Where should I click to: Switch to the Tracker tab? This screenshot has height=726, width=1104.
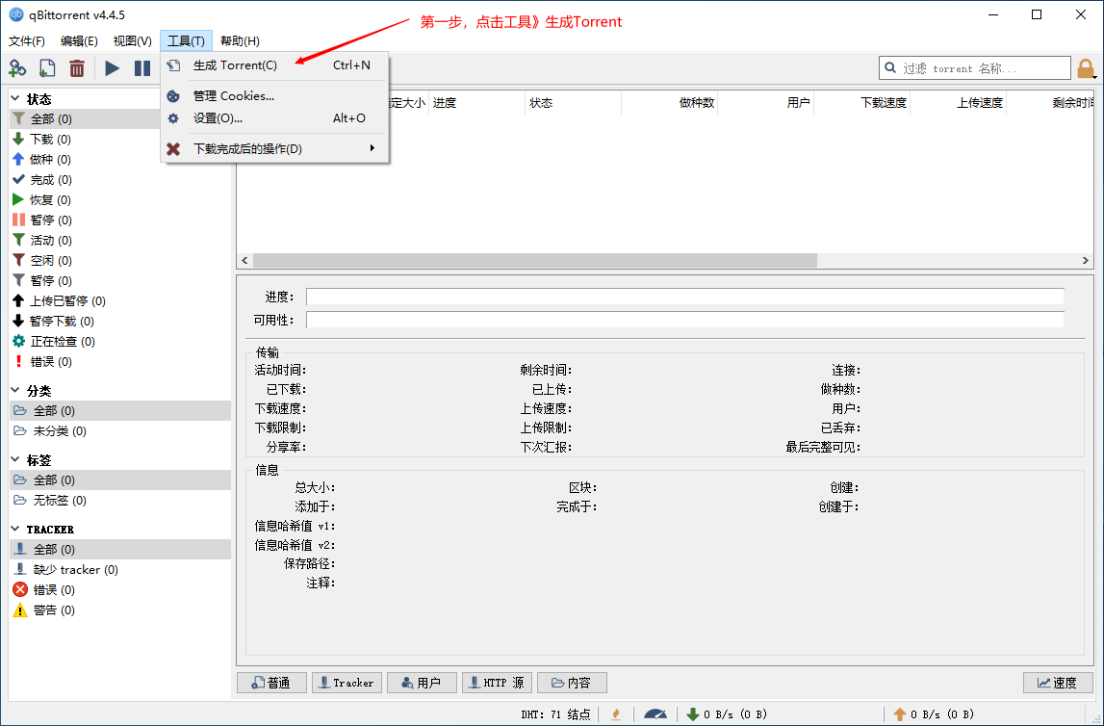[347, 683]
